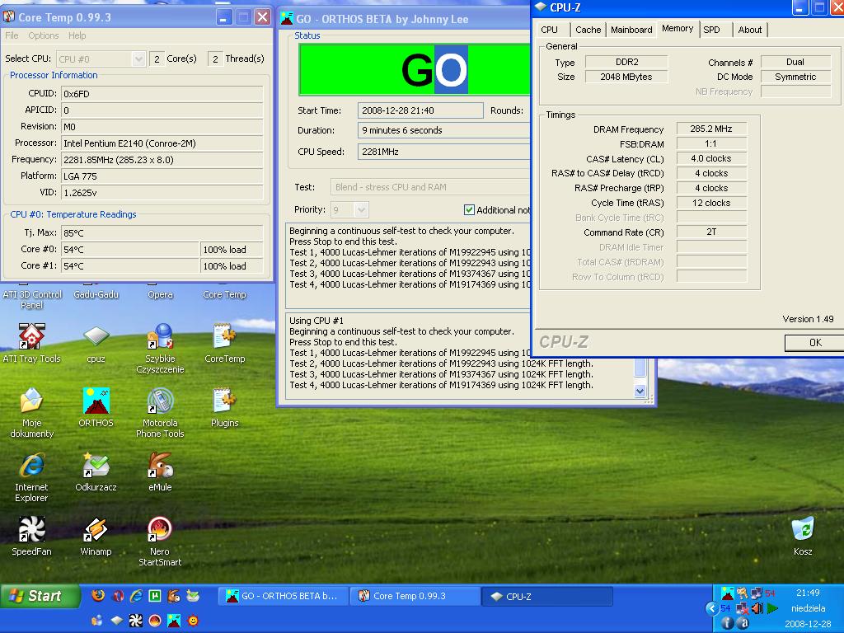Image resolution: width=844 pixels, height=633 pixels.
Task: Activate the CPU-Z taskbar button
Action: pyautogui.click(x=547, y=596)
